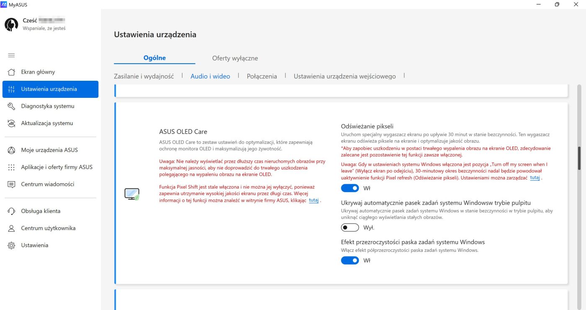
Task: Maximize or restore the MyASUS window
Action: point(557,4)
